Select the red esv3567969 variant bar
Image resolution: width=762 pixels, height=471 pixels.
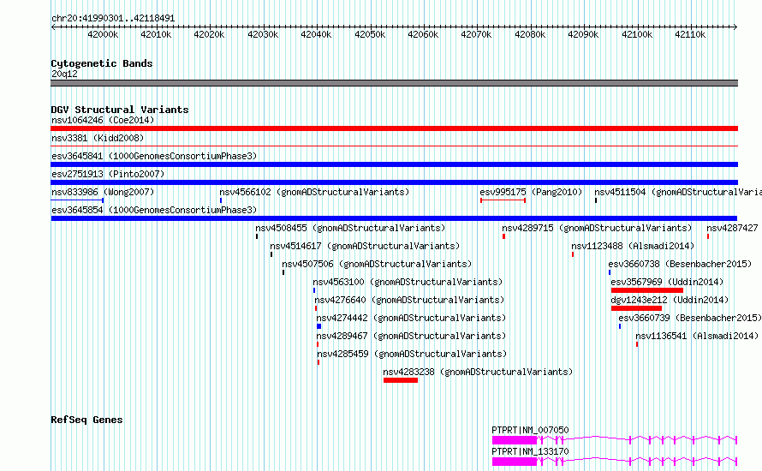pyautogui.click(x=647, y=290)
